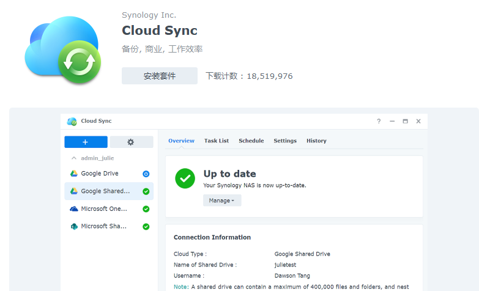Click the large Cloud Sync package logo
Viewport: 479px width, 291px height.
(x=63, y=50)
